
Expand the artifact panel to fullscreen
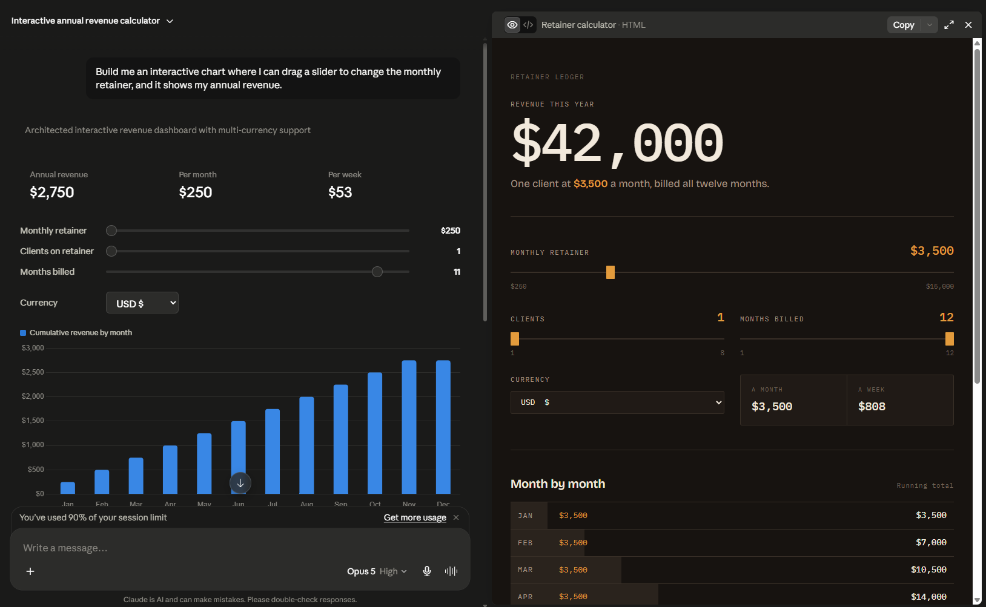(x=949, y=25)
